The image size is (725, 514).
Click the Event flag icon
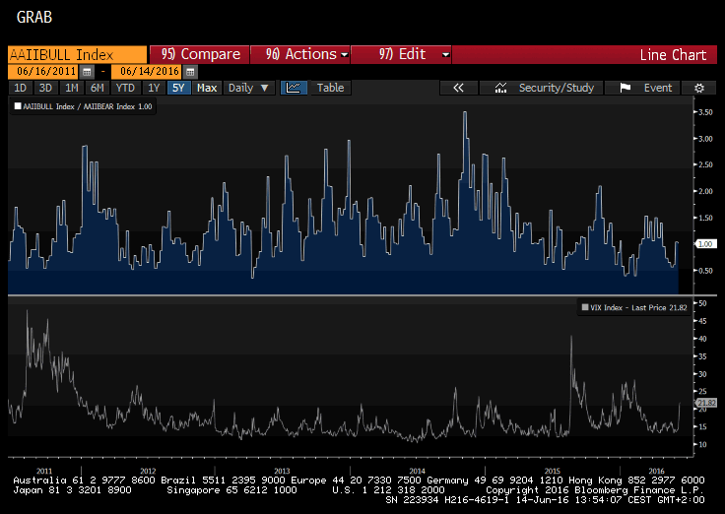[625, 88]
